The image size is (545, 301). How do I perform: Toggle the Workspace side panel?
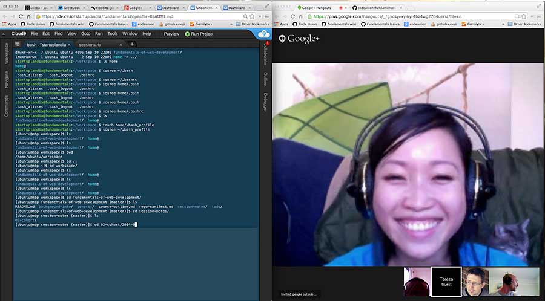(6, 53)
